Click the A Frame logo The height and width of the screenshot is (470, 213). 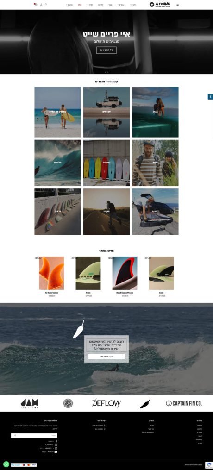160,5
